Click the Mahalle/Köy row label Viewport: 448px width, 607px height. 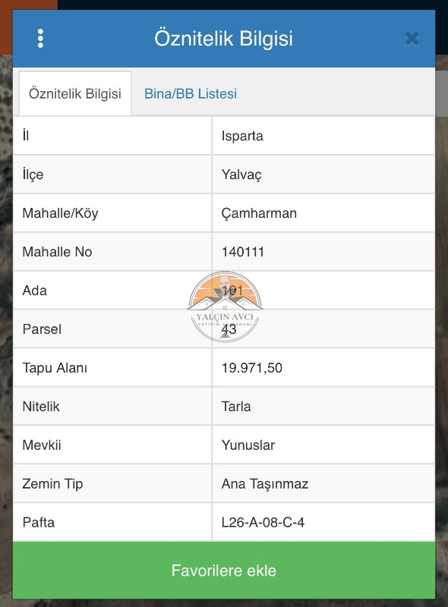tap(61, 213)
